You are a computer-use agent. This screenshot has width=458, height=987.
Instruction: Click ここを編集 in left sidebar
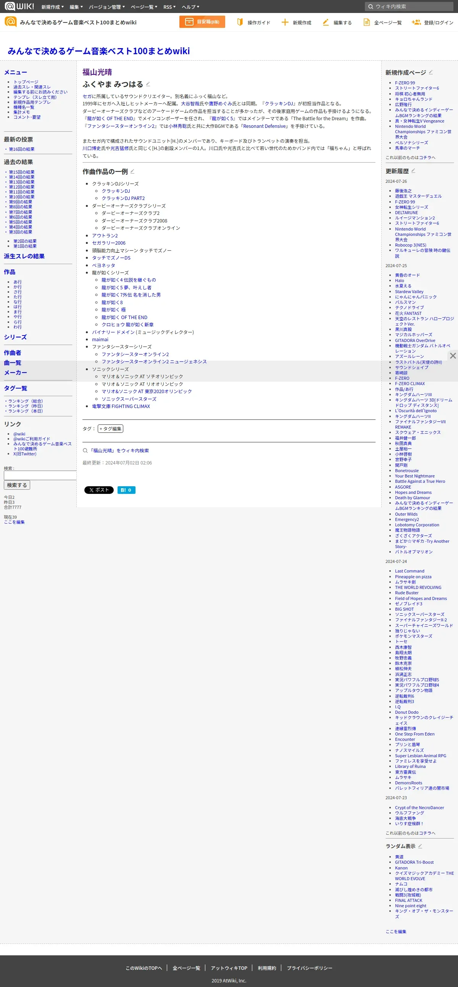14,522
